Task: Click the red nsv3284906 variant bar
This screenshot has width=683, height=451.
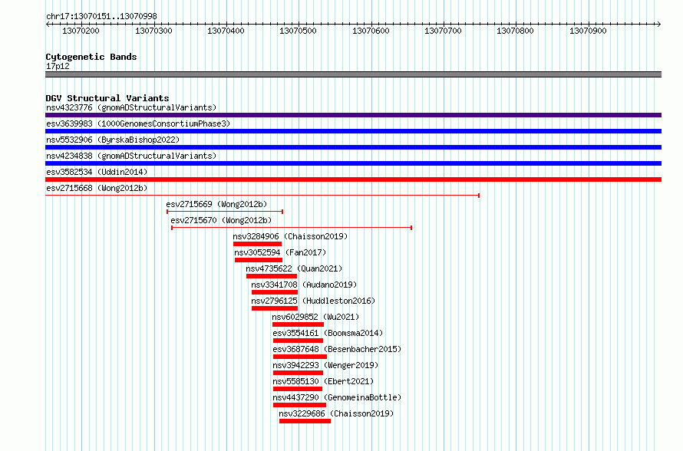Action: pos(257,244)
